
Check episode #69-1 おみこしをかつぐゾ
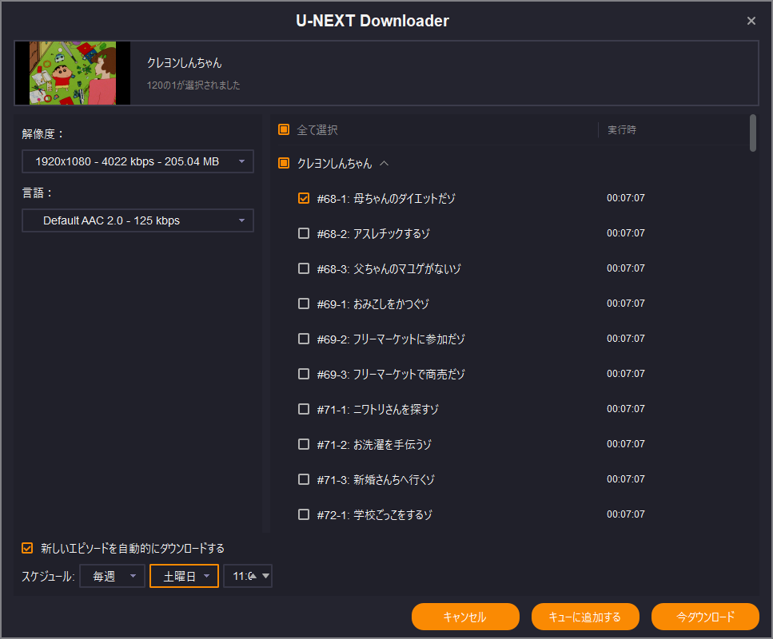(304, 304)
